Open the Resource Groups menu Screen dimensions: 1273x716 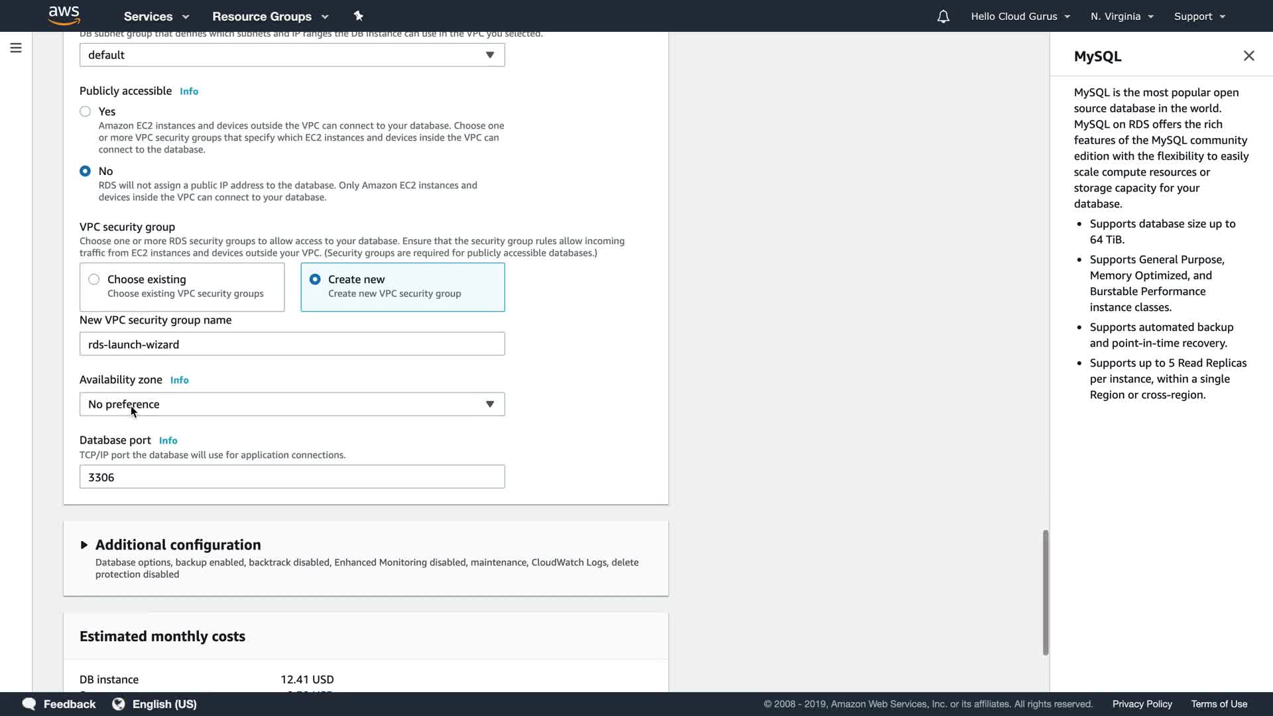270,17
